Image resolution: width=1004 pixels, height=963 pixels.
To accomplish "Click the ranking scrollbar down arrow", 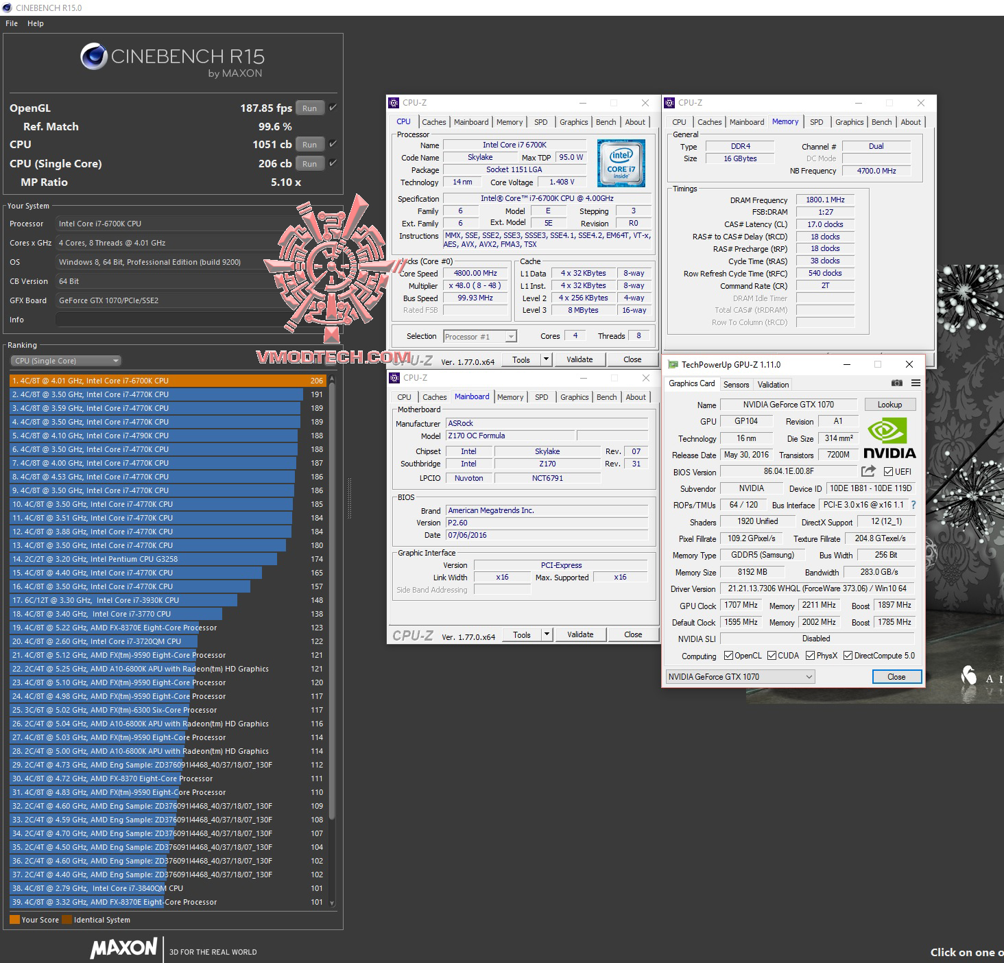I will click(332, 903).
